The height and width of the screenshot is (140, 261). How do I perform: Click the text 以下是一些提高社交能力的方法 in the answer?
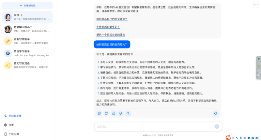point(115,54)
